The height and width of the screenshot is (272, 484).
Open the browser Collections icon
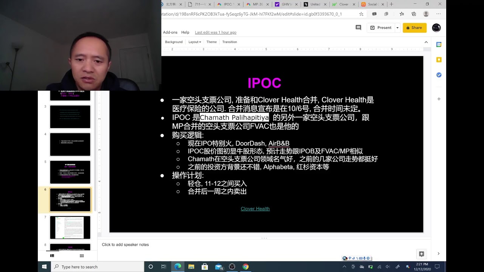tap(414, 14)
